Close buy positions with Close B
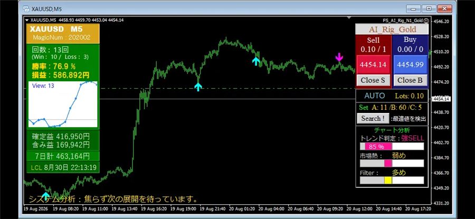The image size is (475, 219). click(x=410, y=80)
